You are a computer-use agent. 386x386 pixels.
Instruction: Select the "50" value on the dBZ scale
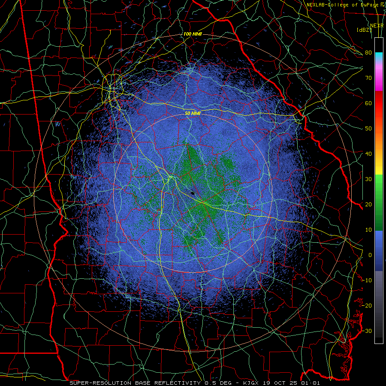(368, 129)
